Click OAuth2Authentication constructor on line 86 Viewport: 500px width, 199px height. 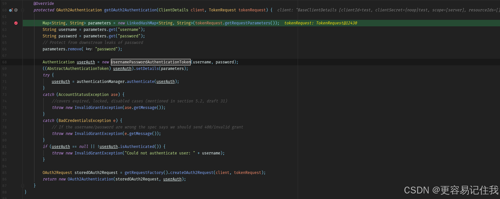point(90,179)
